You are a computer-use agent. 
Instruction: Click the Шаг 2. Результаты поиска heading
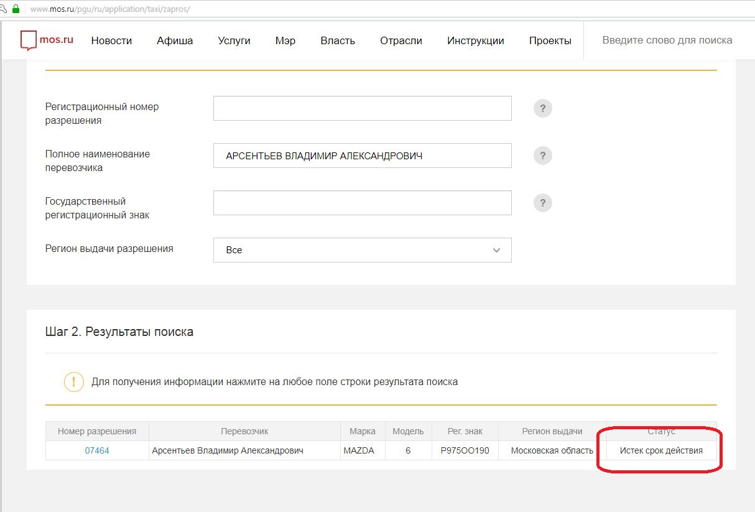(x=119, y=332)
